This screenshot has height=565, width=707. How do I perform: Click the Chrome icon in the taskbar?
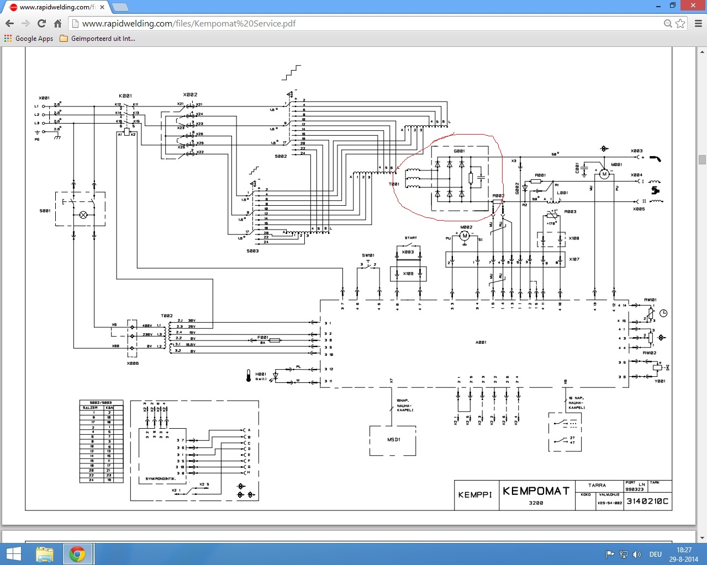(x=77, y=554)
